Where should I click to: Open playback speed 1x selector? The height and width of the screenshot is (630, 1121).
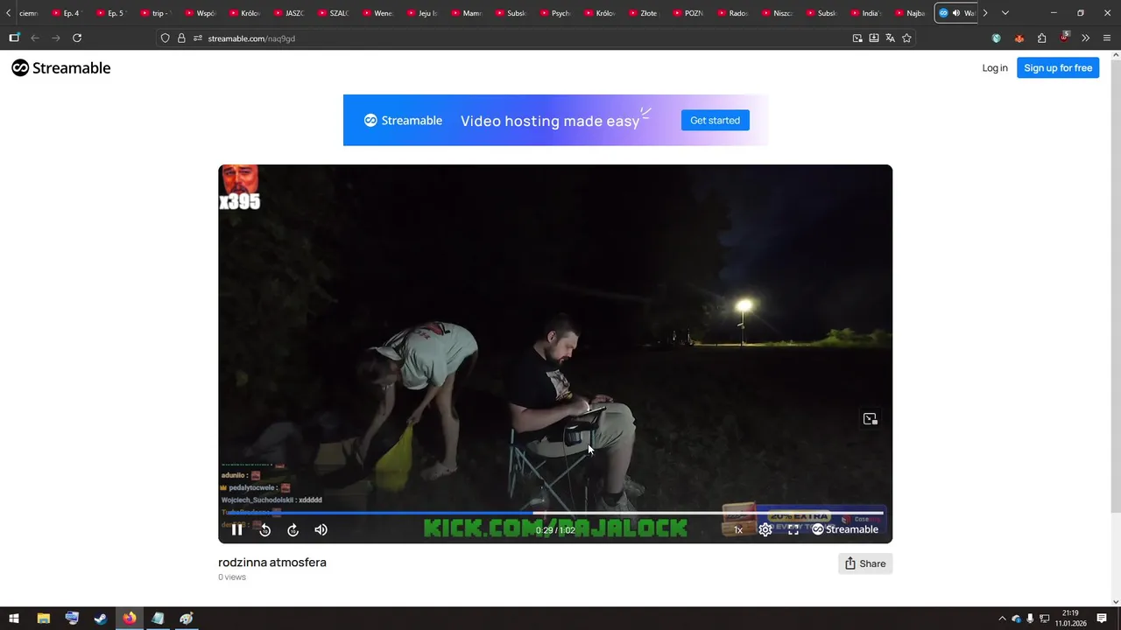coord(738,529)
